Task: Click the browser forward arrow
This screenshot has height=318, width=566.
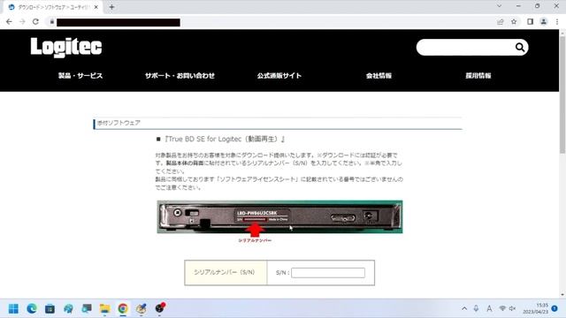Action: (22, 21)
